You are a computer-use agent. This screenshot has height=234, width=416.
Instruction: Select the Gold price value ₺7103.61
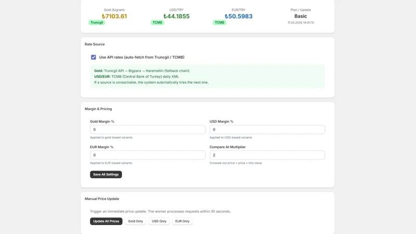pos(114,16)
